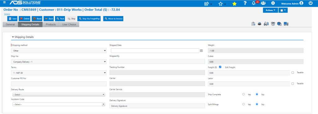
Task: Click the Carrier Service field
Action: tap(157, 94)
